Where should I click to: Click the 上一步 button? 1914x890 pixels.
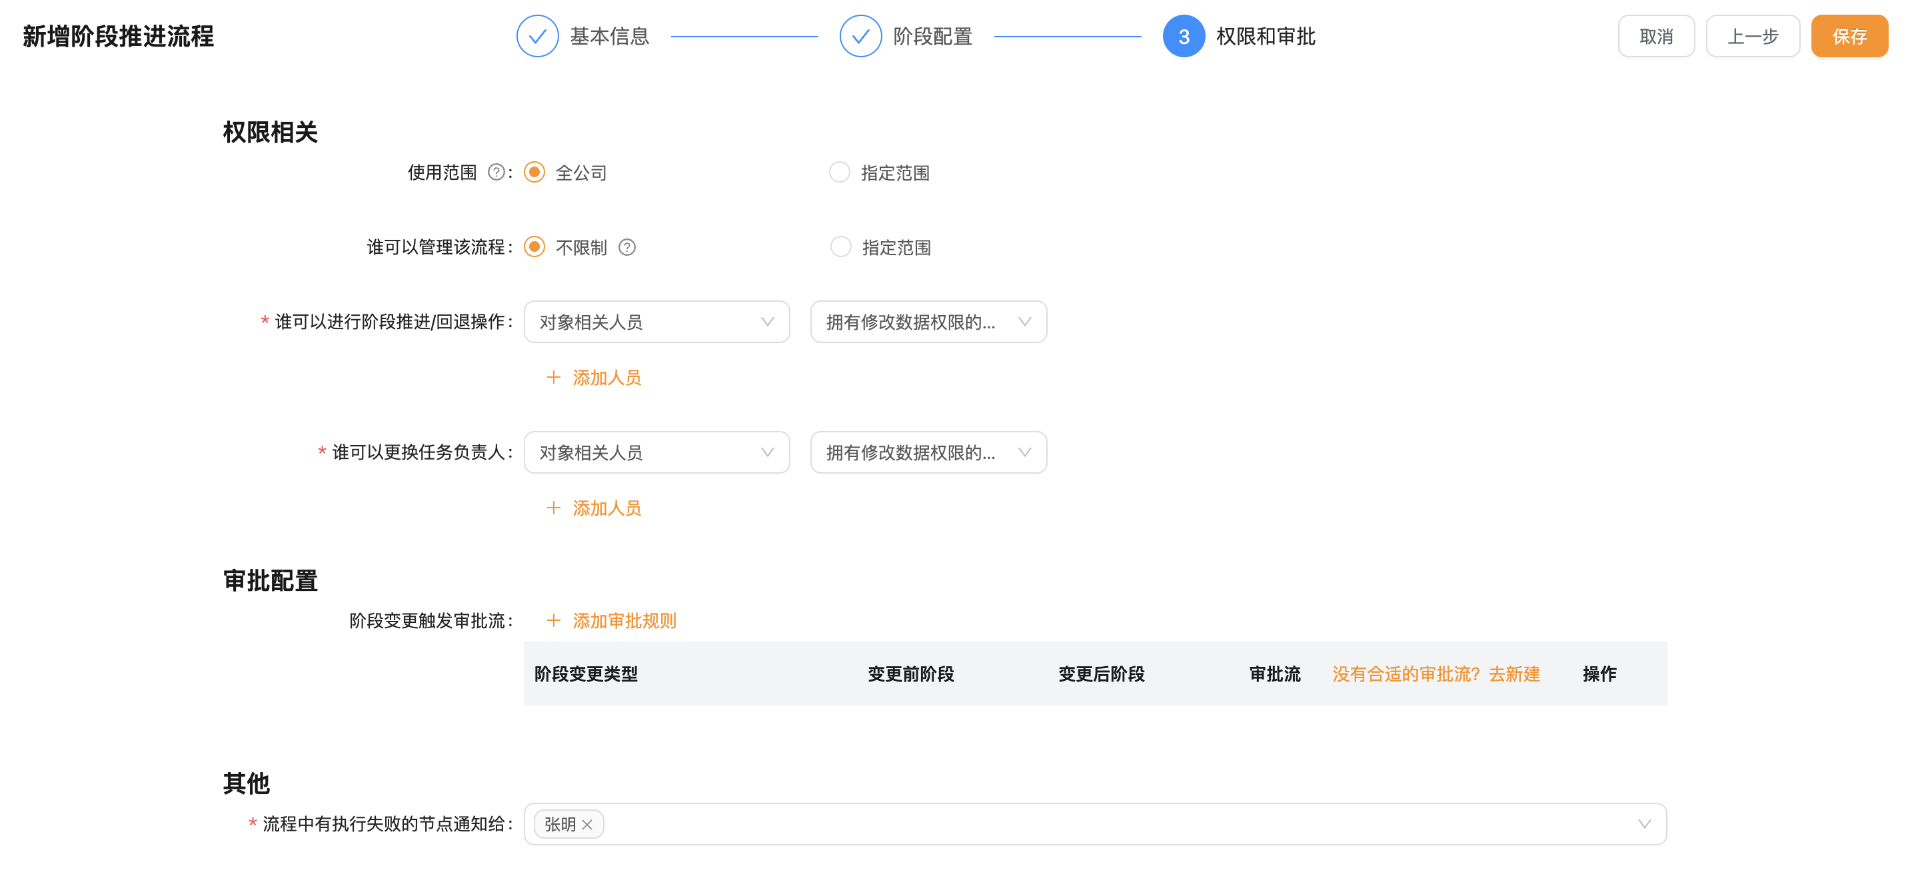[1752, 36]
